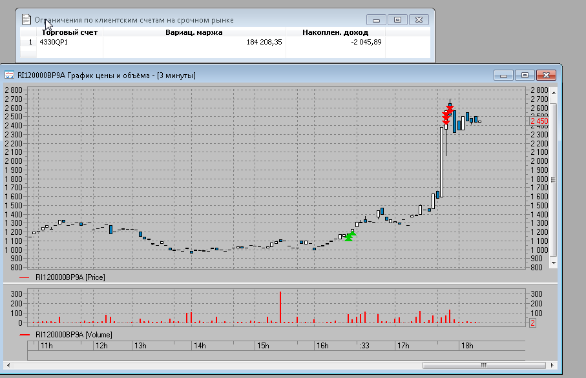Select the 'Торговый счет' column header
This screenshot has width=586, height=378.
(x=69, y=32)
